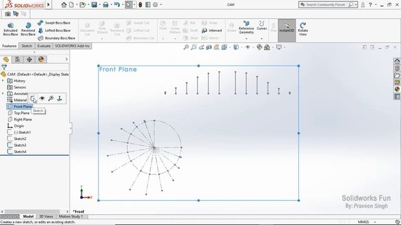
Task: Click the Home icon in title toolbar
Action: pos(64,4)
